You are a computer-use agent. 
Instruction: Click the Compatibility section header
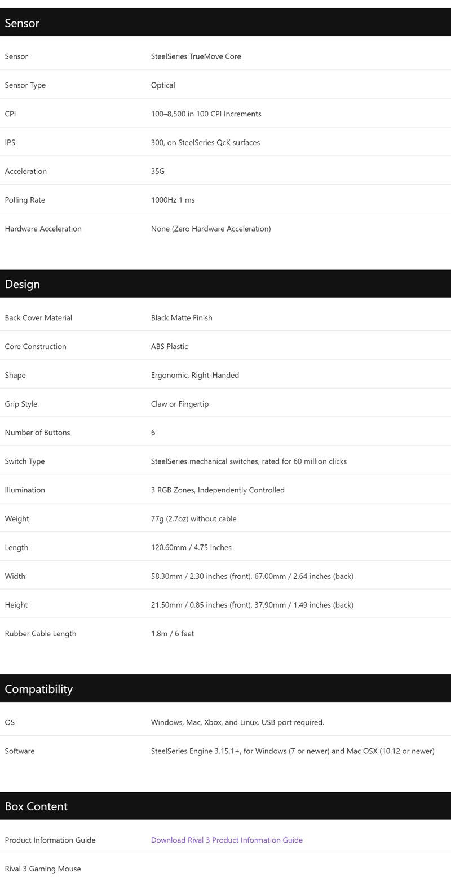pos(225,688)
